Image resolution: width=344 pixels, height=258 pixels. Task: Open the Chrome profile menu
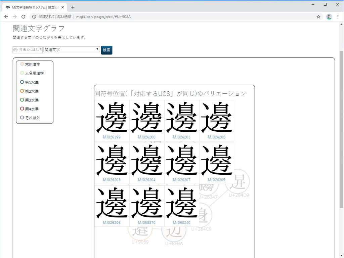(329, 16)
